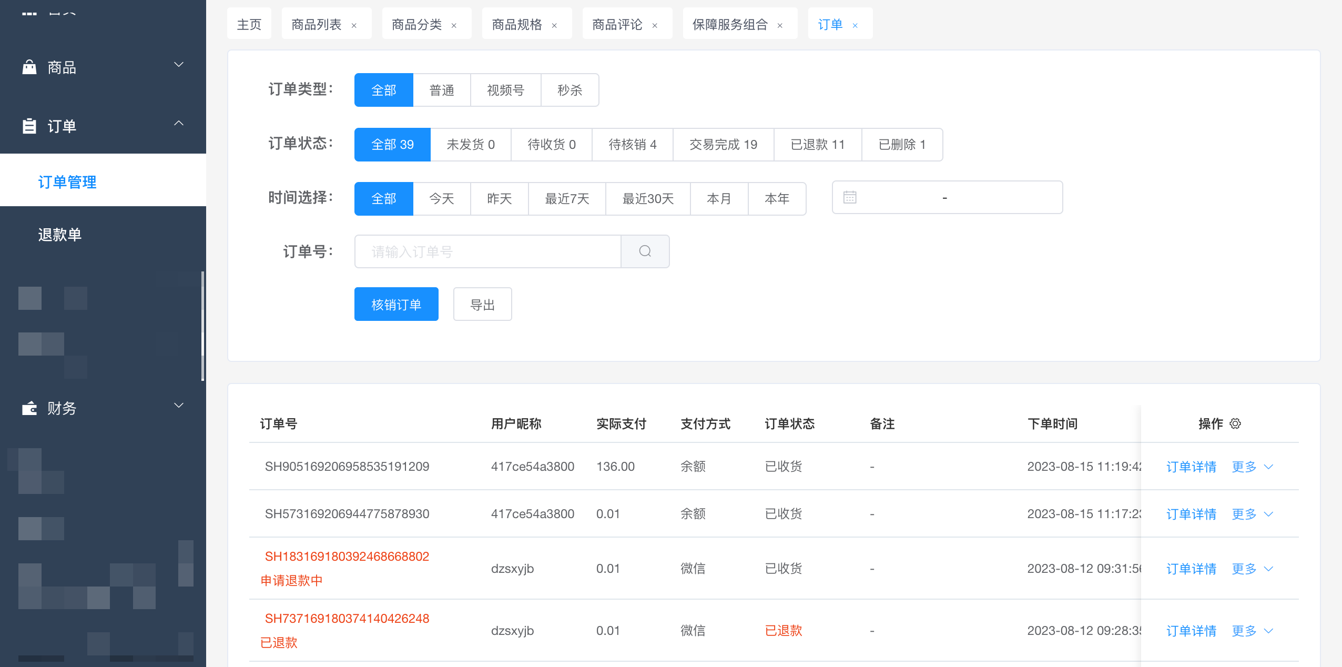Open 更多 dropdown for order SH183169180392468668802

pos(1252,569)
